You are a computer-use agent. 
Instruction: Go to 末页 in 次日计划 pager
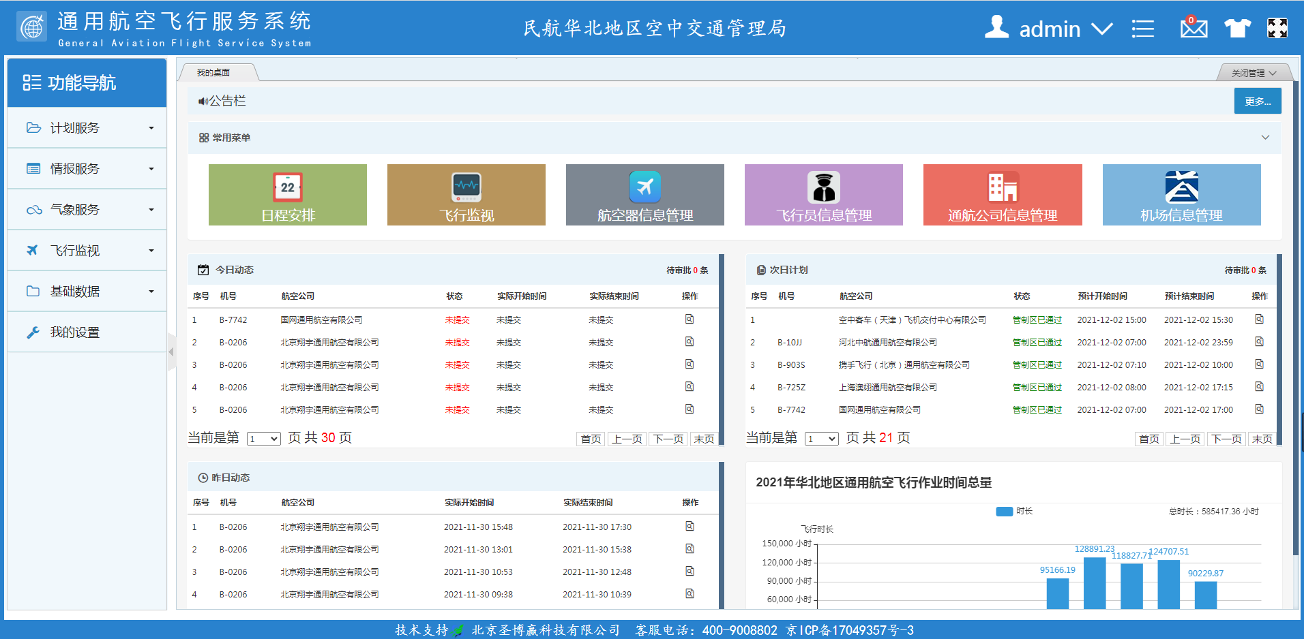(x=1262, y=439)
